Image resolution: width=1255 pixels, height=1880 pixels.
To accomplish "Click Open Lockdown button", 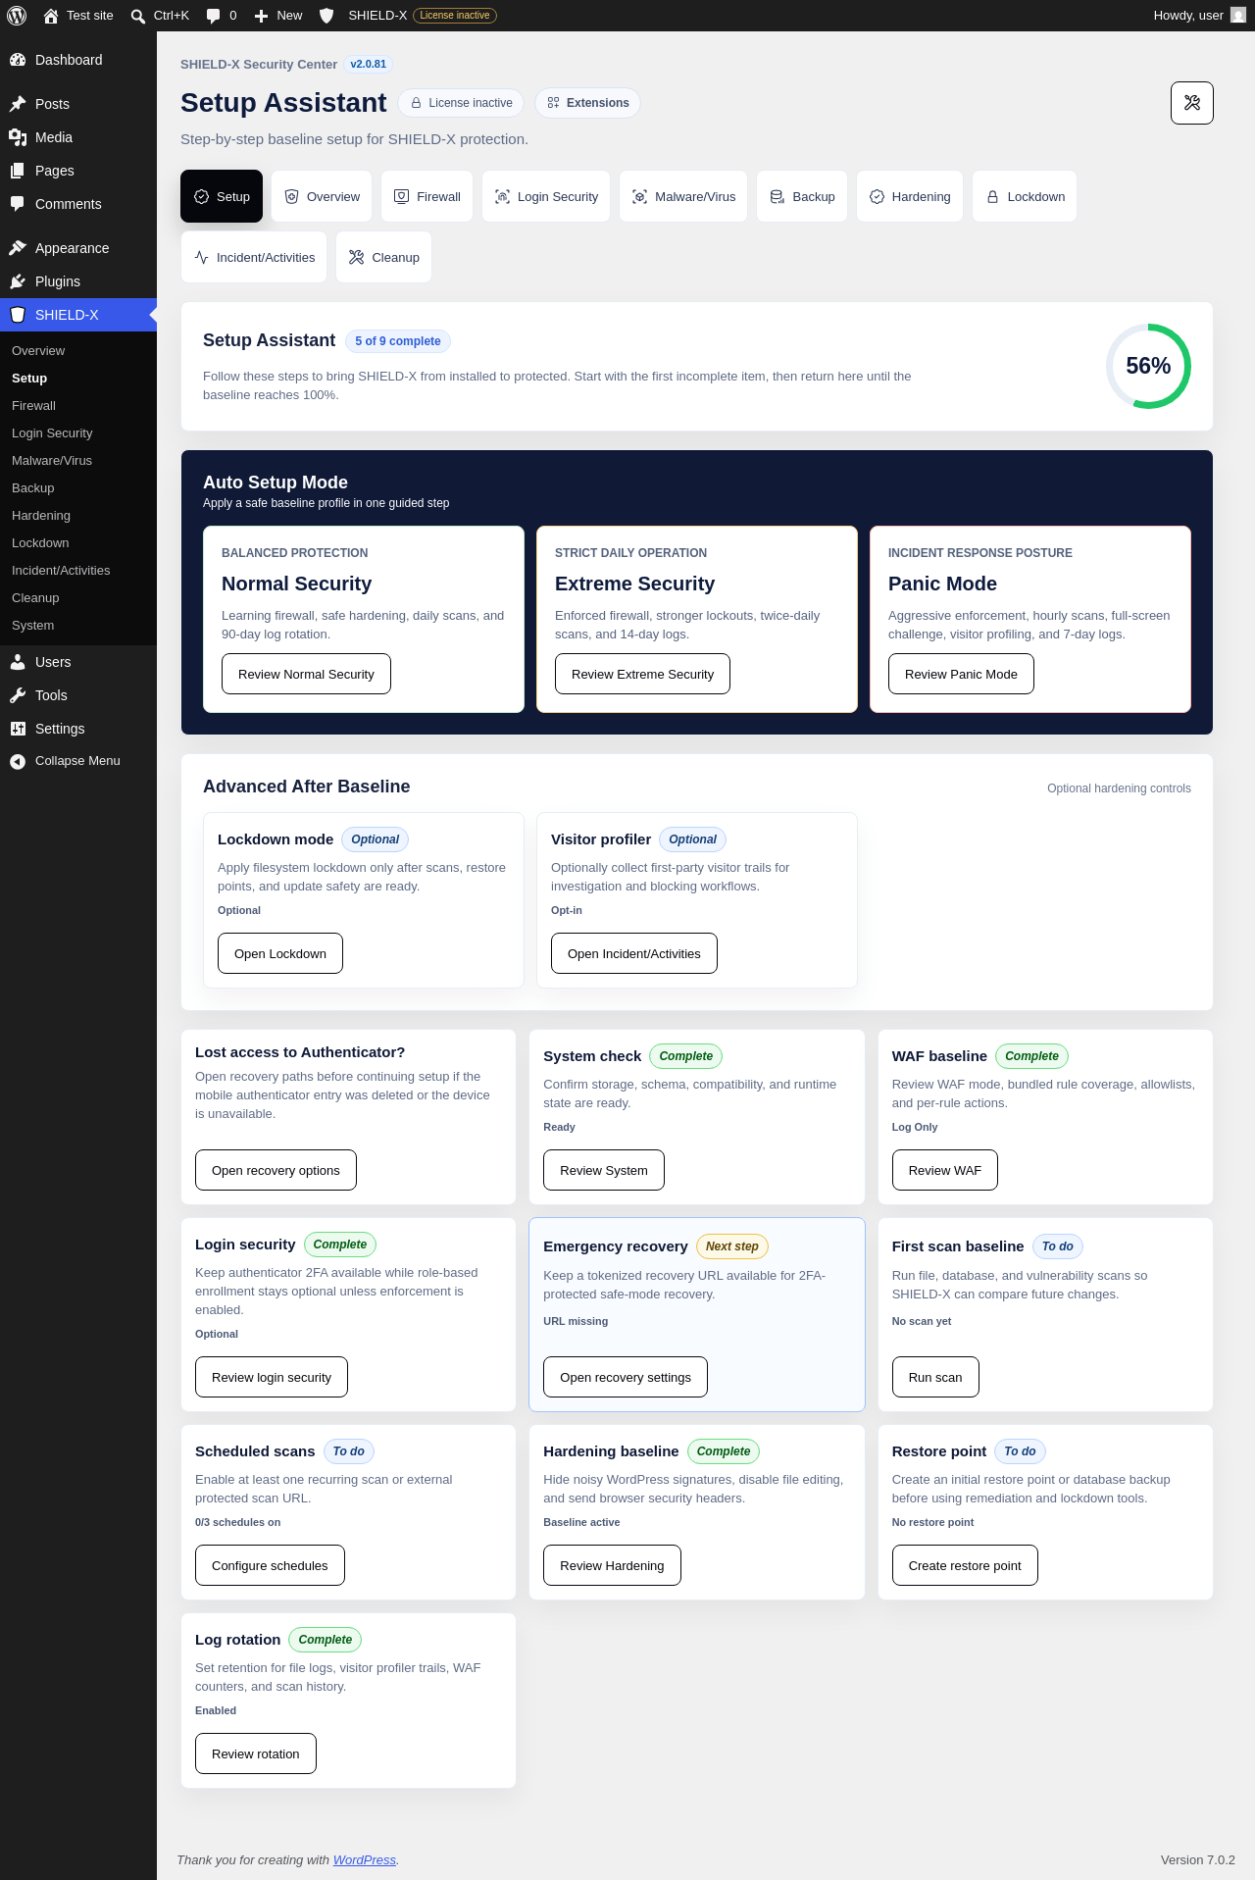I will (x=280, y=953).
